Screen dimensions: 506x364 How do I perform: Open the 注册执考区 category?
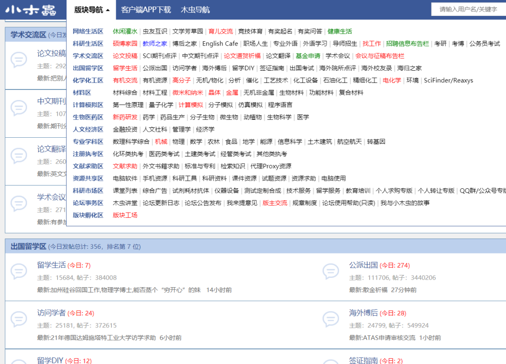click(x=88, y=154)
